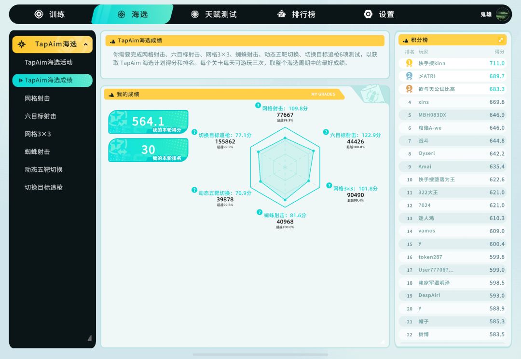Image resolution: width=521 pixels, height=359 pixels.
Task: Open TapAim海选活动 in sidebar
Action: [49, 62]
